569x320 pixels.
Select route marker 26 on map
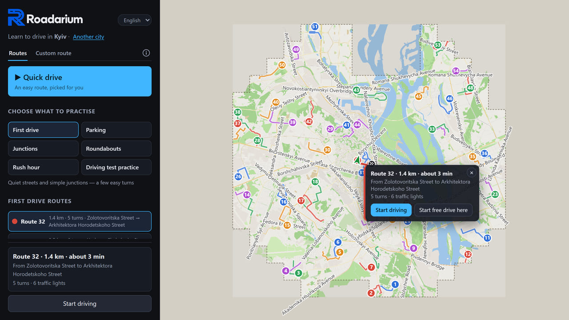238,176
